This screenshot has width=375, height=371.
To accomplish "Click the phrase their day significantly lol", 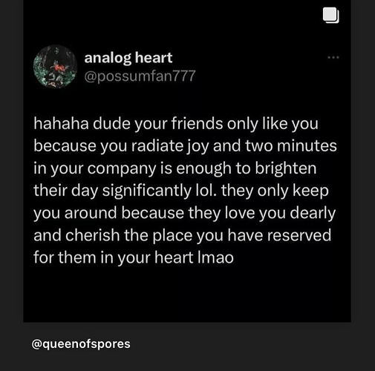I will coord(125,191).
